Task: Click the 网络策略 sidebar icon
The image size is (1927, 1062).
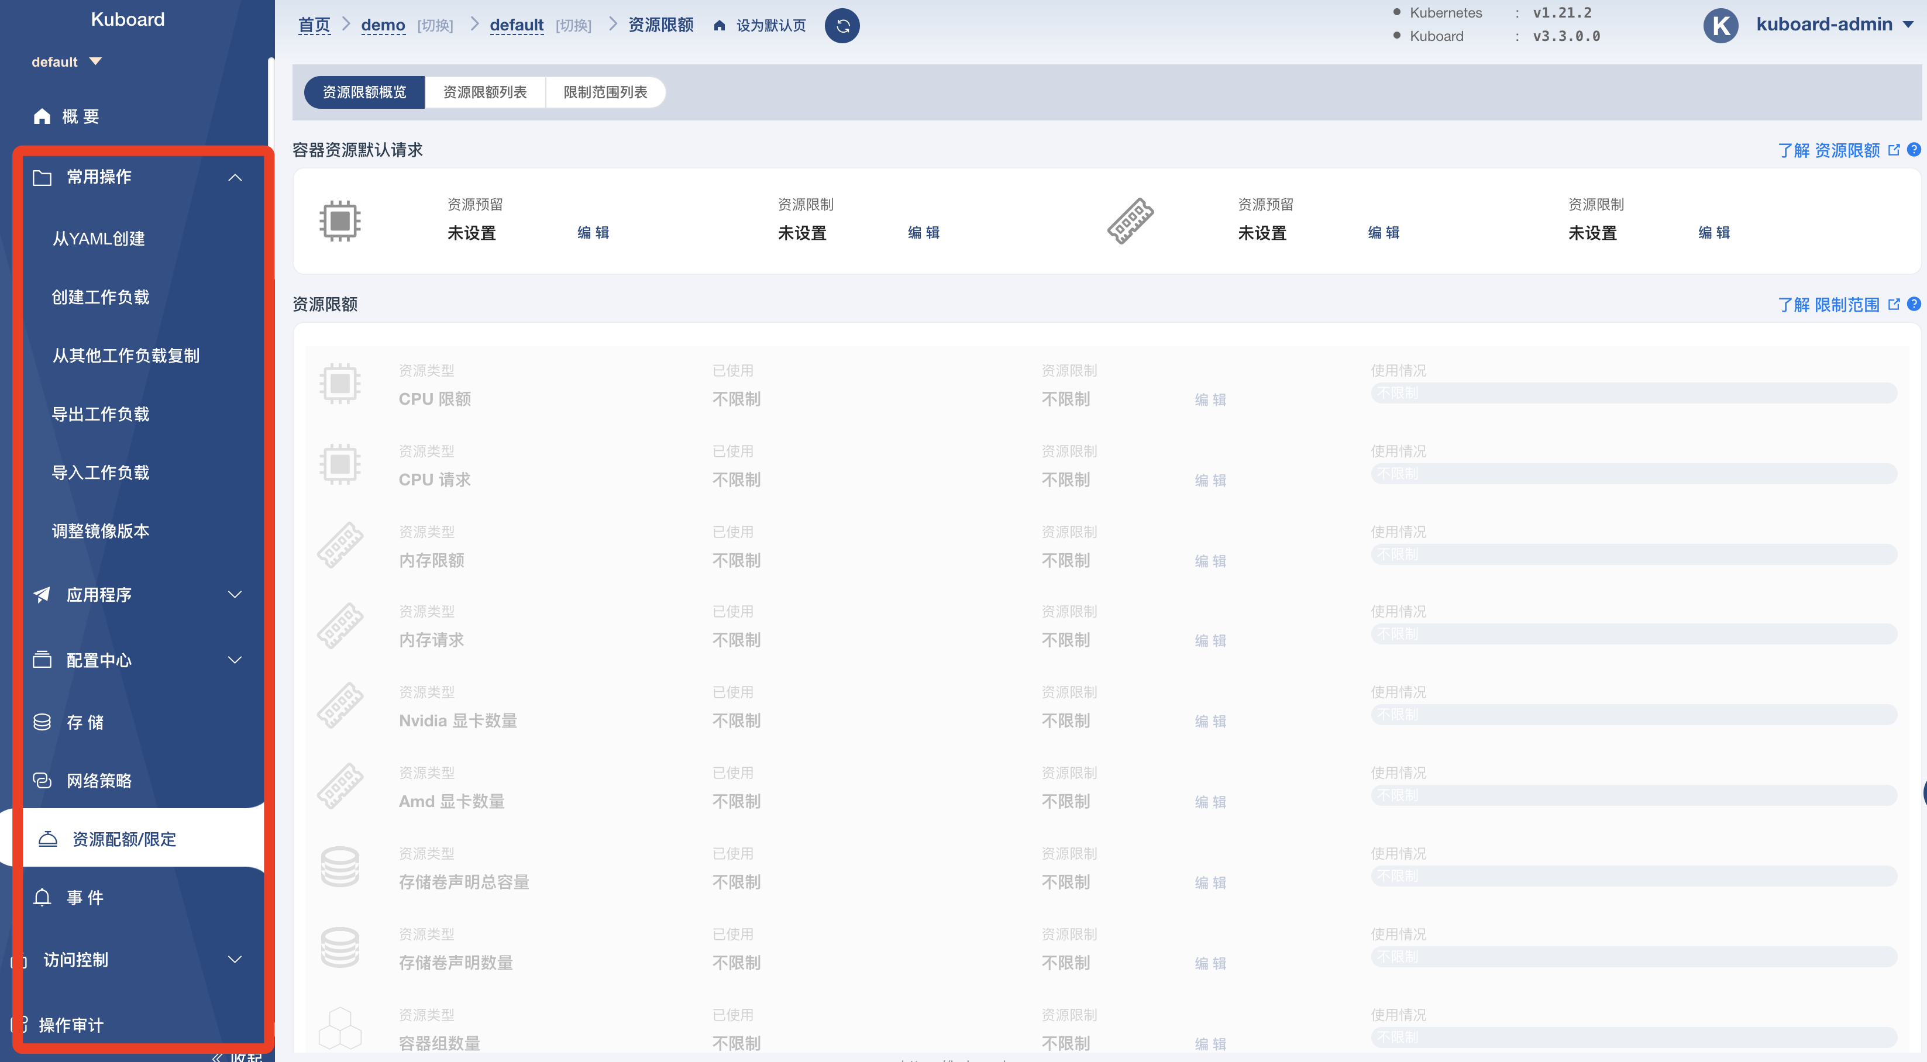Action: tap(42, 780)
